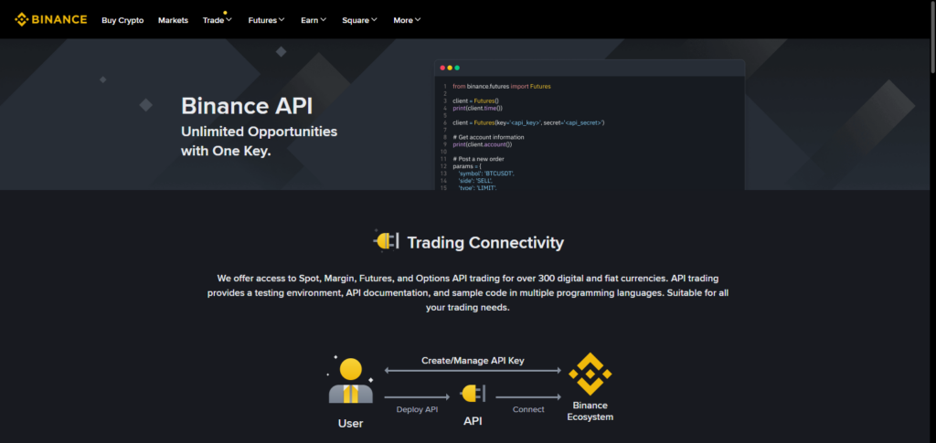This screenshot has width=936, height=443.
Task: Click the 'print(client.time())' code line
Action: click(477, 108)
